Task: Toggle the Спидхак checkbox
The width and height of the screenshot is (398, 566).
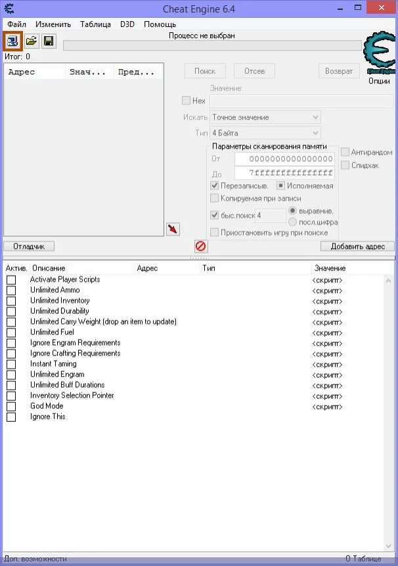Action: point(345,165)
